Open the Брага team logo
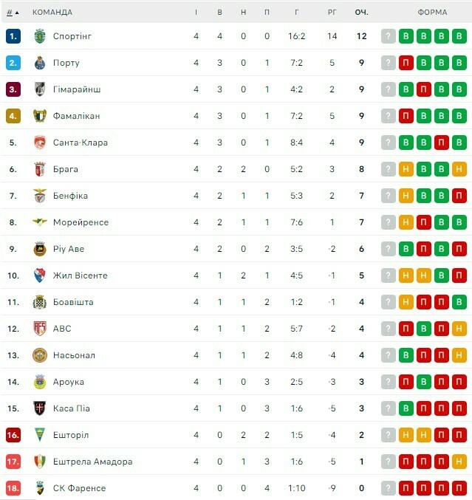This screenshot has height=500, width=472. [x=40, y=169]
